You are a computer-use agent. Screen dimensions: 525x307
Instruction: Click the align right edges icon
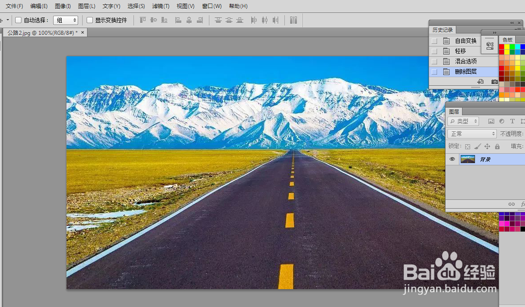tap(200, 20)
